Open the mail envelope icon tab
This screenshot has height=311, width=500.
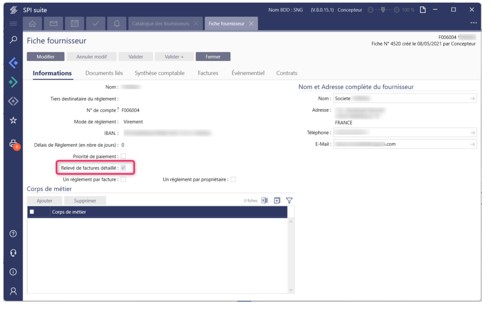53,23
